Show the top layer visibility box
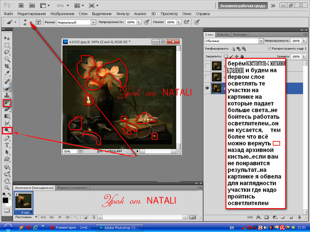 207,65
